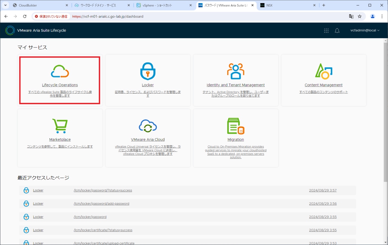Click the Locker icon in the add-password row
The height and width of the screenshot is (245, 388).
point(26,204)
